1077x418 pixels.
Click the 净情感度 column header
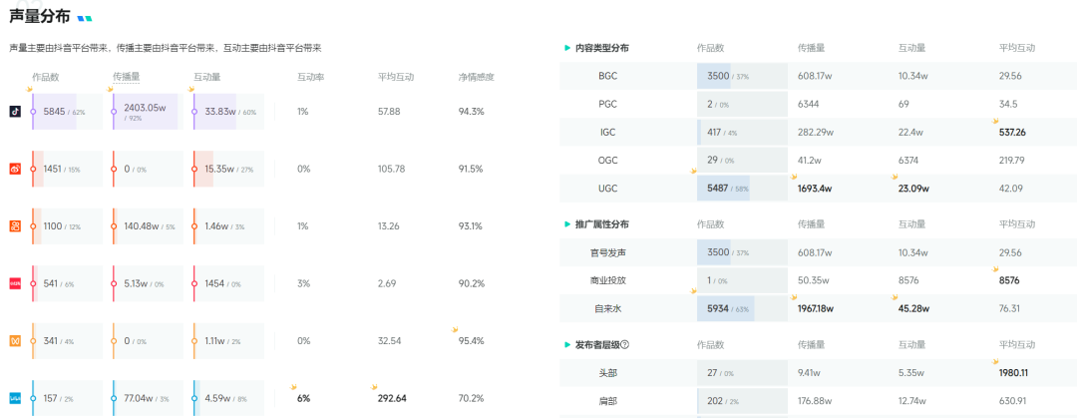pyautogui.click(x=477, y=77)
